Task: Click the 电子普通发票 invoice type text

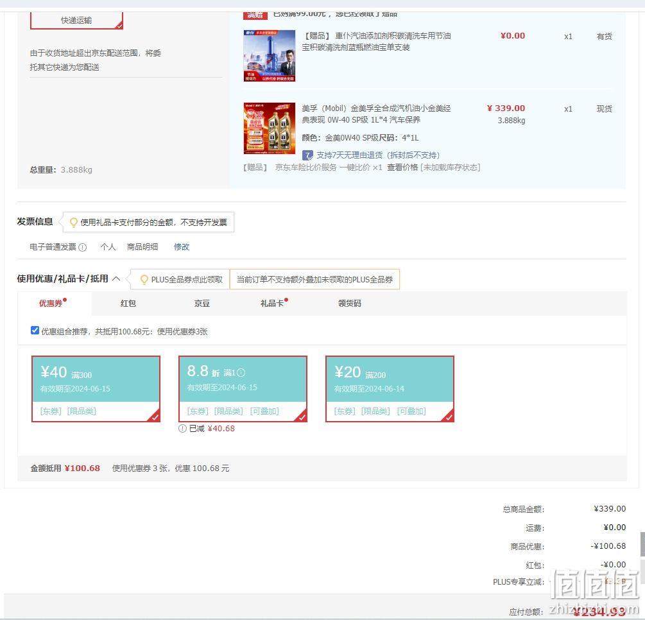Action: click(x=53, y=247)
